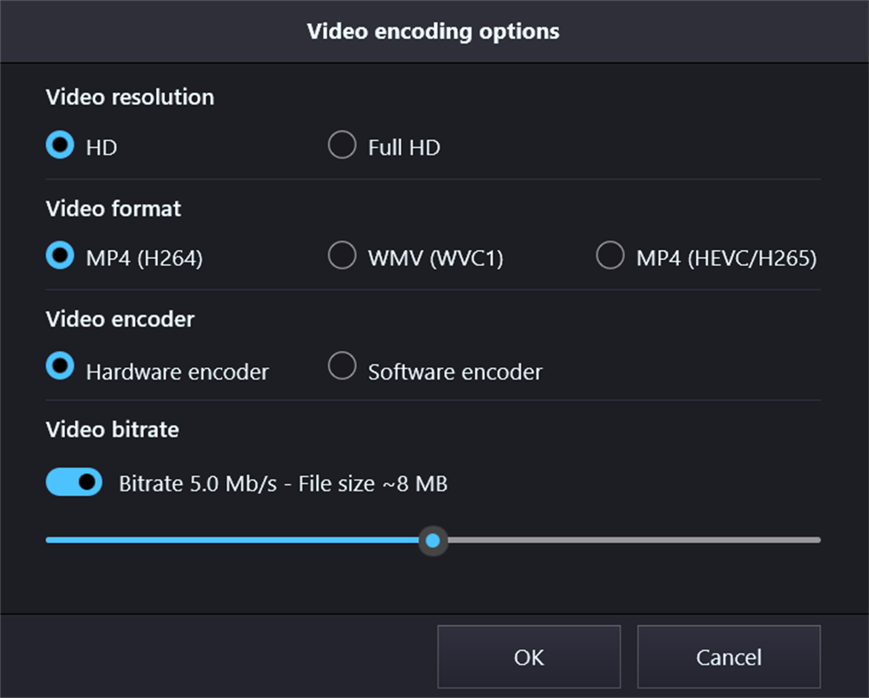Click the Video resolution section heading
This screenshot has width=869, height=698.
(x=130, y=98)
